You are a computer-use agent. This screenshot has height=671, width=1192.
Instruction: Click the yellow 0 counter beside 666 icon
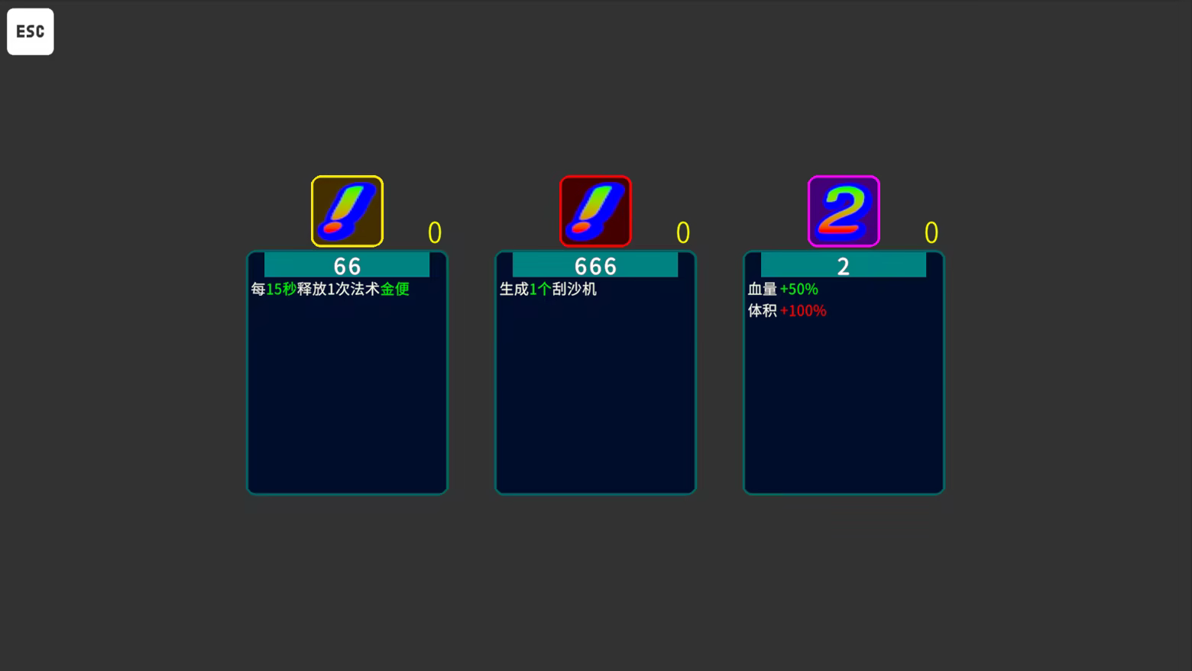(683, 232)
